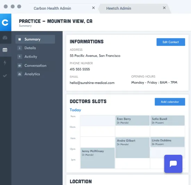Close the Carbon Health Admin tab
Image resolution: width=191 pixels, height=185 pixels.
pos(93,8)
